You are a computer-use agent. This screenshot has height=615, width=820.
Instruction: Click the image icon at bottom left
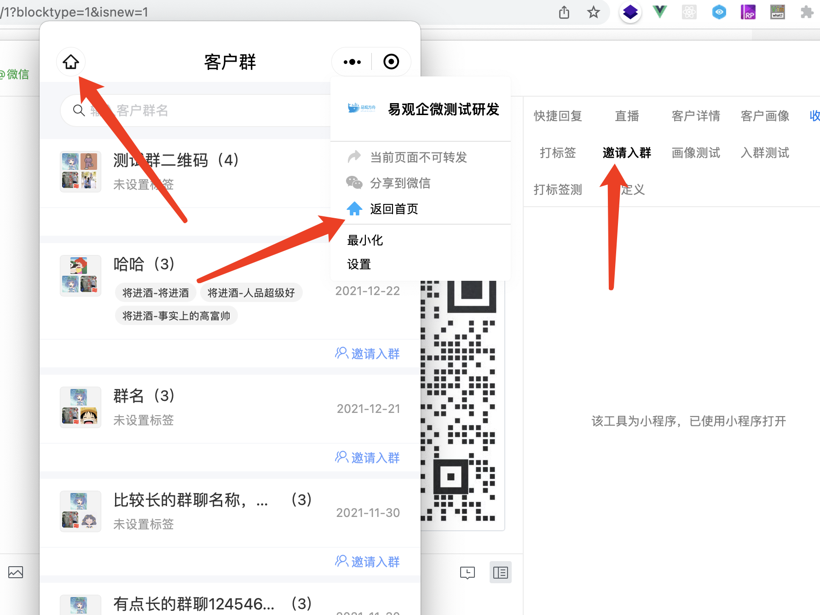(16, 572)
